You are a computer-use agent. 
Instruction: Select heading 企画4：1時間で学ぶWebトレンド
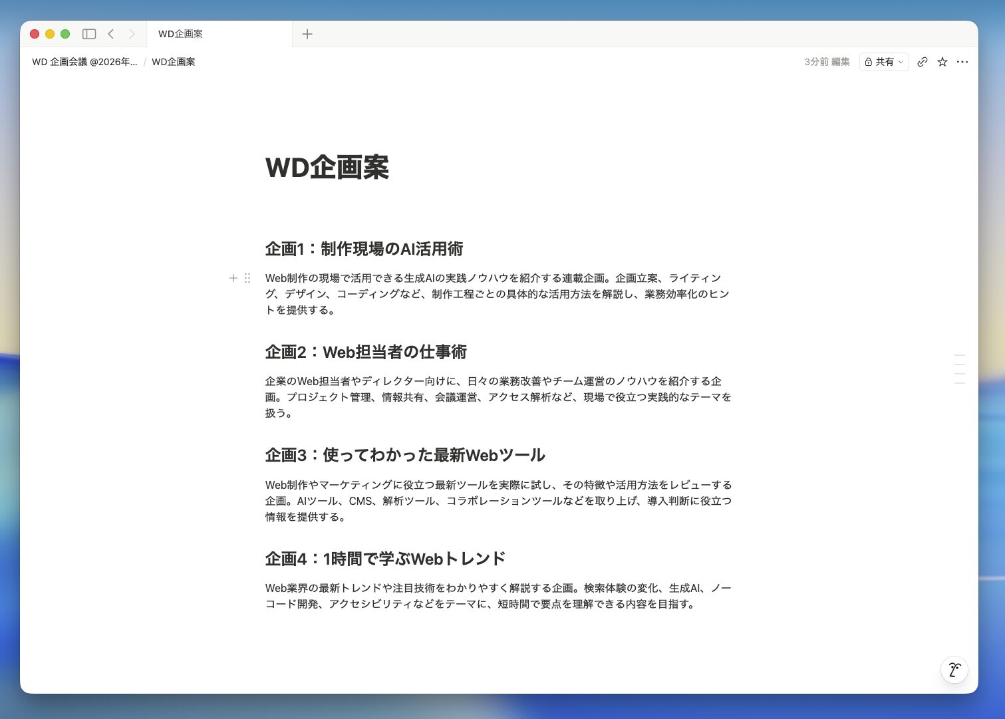click(x=385, y=559)
